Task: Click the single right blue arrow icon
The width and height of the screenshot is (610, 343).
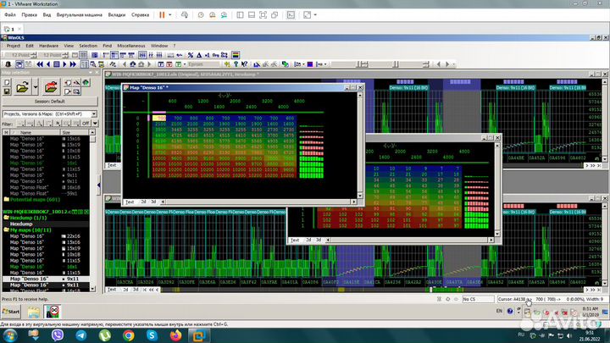Action: point(64,64)
